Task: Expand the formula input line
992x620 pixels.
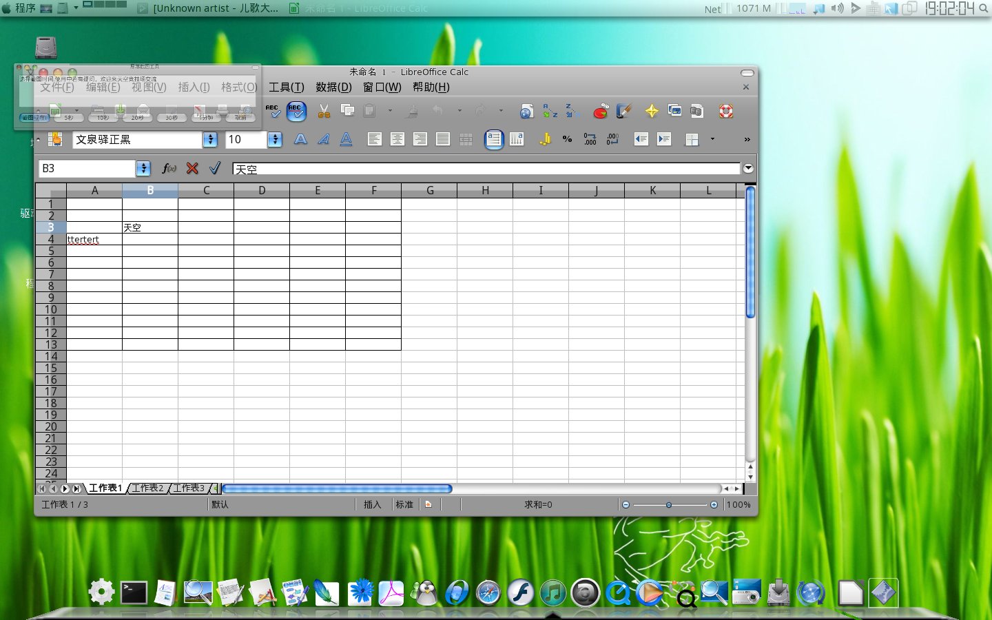Action: click(x=748, y=169)
